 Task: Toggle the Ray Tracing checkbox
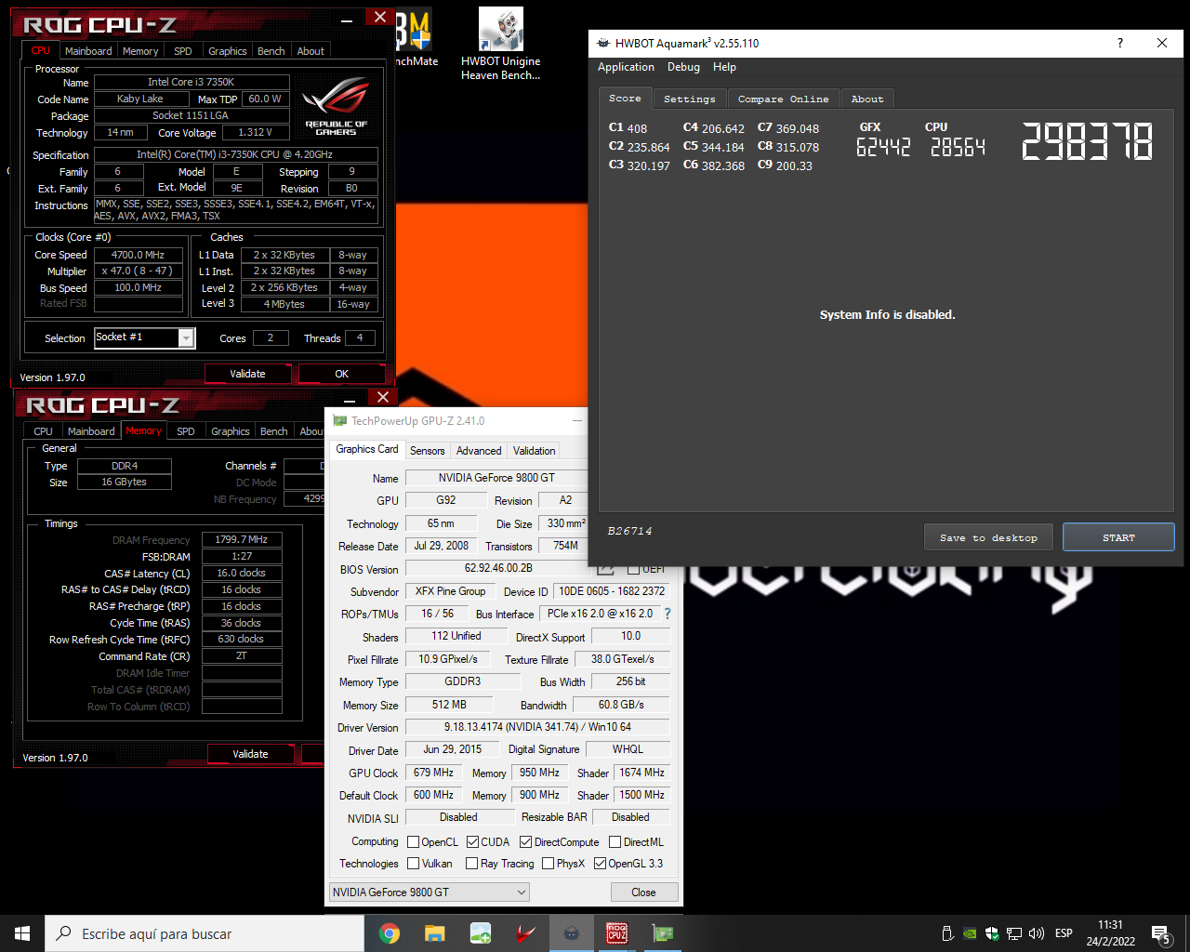[472, 864]
